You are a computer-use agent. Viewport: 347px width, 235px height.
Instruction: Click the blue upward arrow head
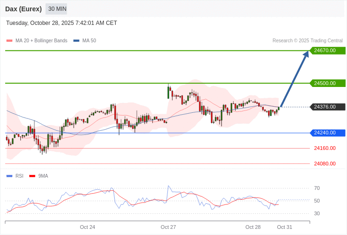(306, 54)
